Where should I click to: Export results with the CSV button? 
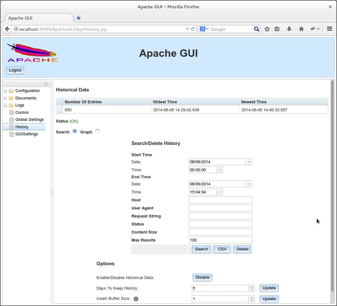click(222, 249)
